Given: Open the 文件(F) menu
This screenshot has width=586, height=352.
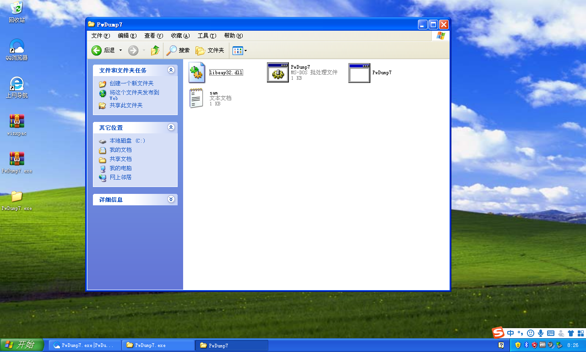Looking at the screenshot, I should click(x=101, y=36).
